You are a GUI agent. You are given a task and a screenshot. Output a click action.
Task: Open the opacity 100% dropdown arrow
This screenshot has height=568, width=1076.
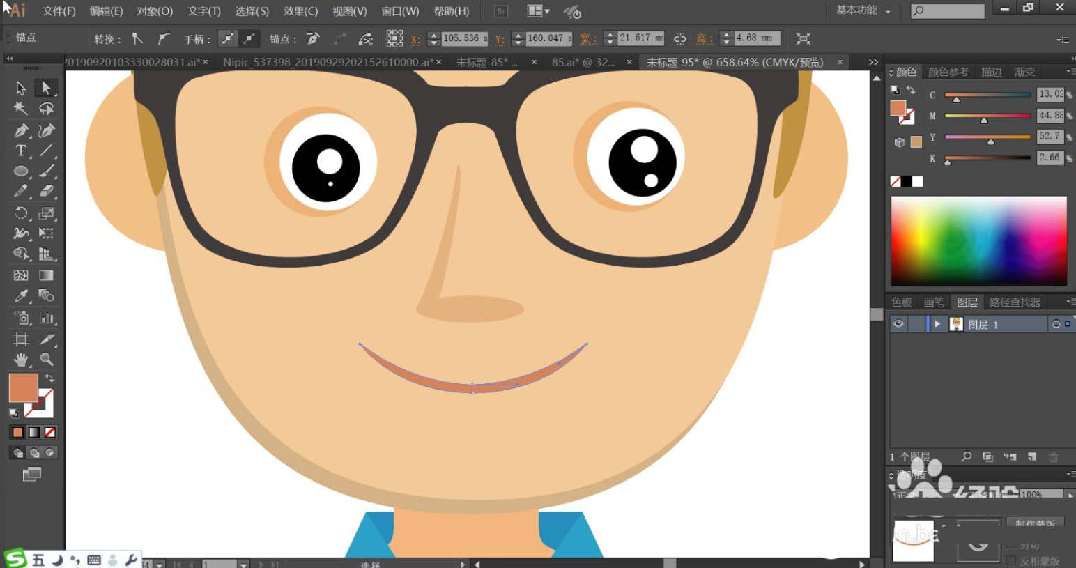pos(1070,495)
